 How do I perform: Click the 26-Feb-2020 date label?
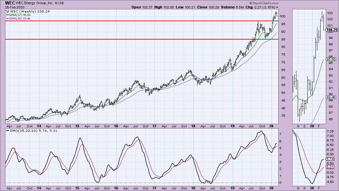pyautogui.click(x=15, y=7)
